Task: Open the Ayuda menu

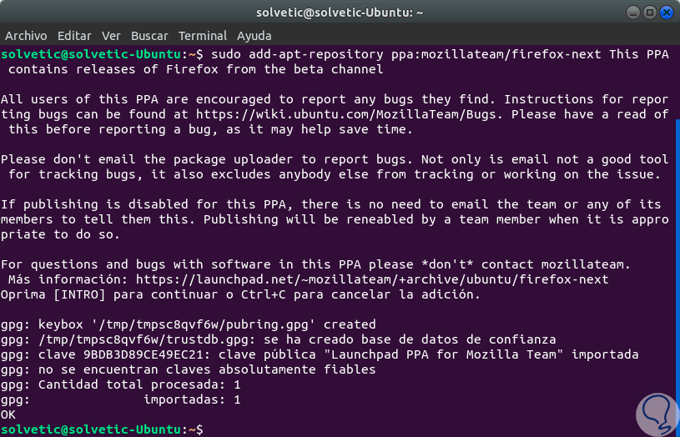Action: [x=254, y=36]
